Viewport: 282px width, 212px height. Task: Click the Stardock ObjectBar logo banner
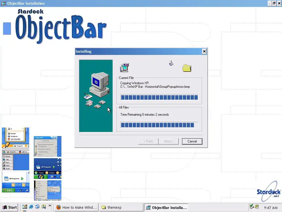coord(61,26)
